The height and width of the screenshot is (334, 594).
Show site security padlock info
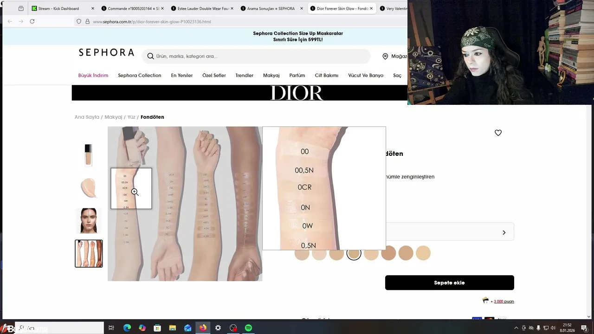87,21
